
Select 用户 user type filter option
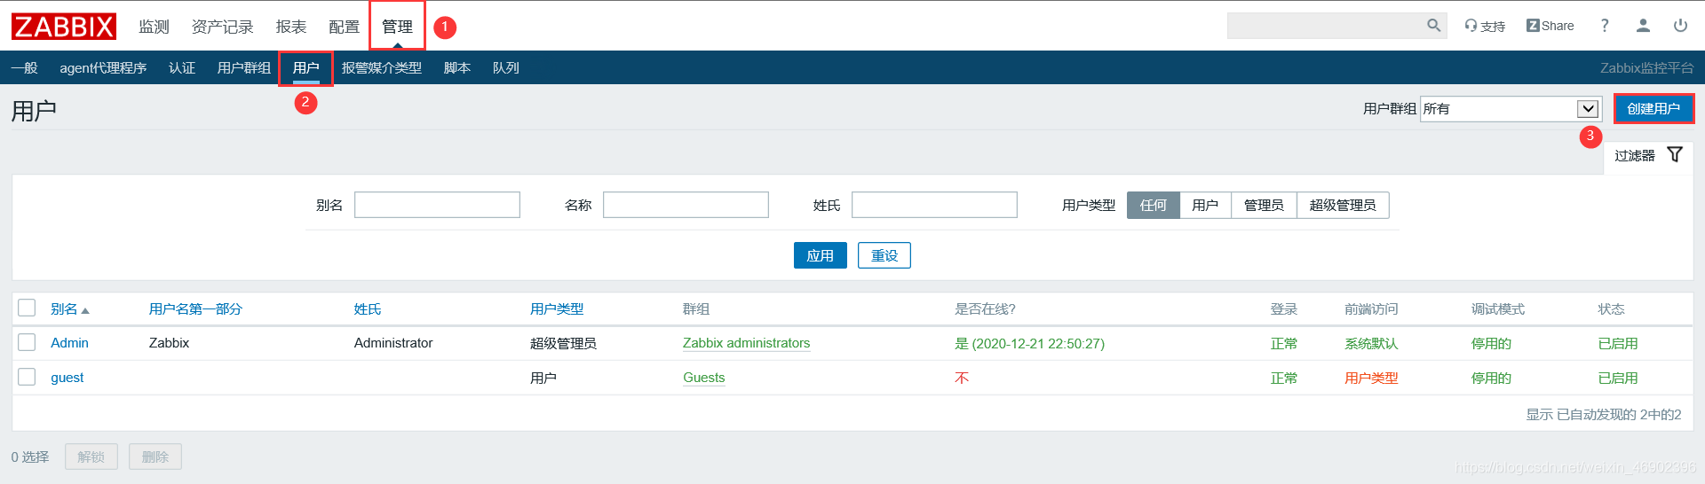(1205, 205)
